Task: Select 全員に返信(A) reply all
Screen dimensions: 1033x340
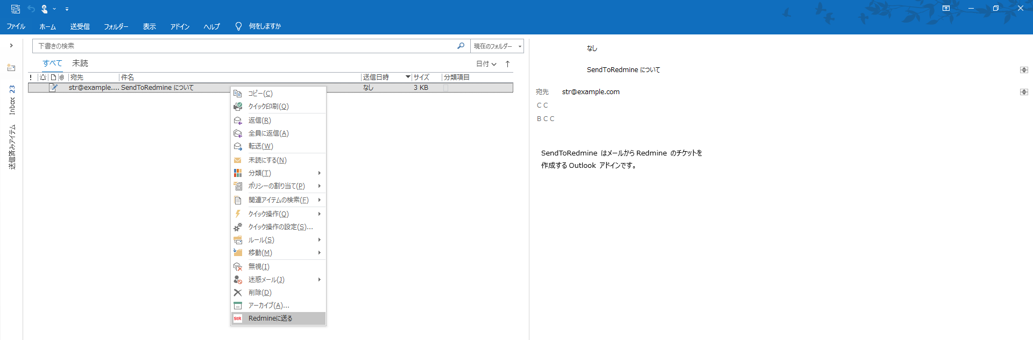Action: (x=278, y=133)
